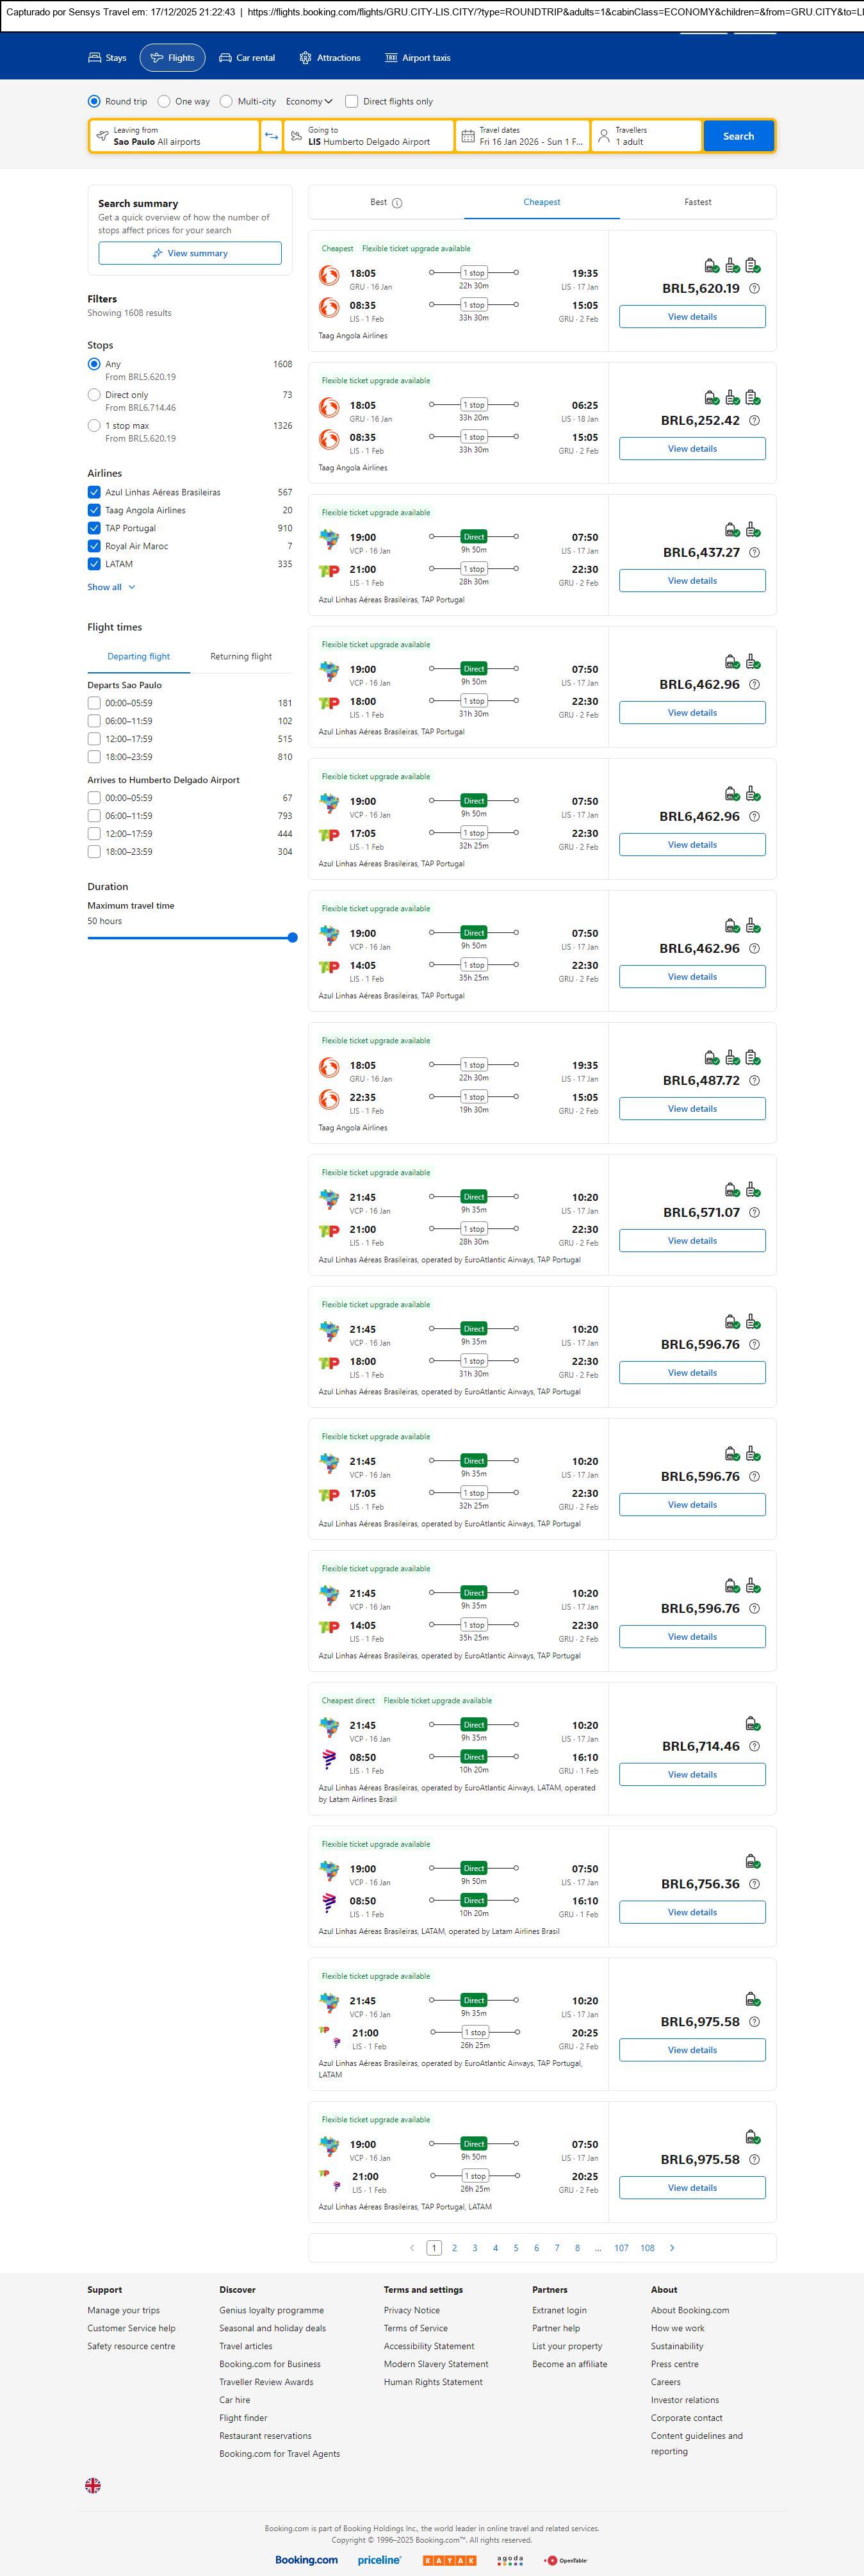Click the Maximum travel time slider handle
This screenshot has width=864, height=2576.
[292, 938]
